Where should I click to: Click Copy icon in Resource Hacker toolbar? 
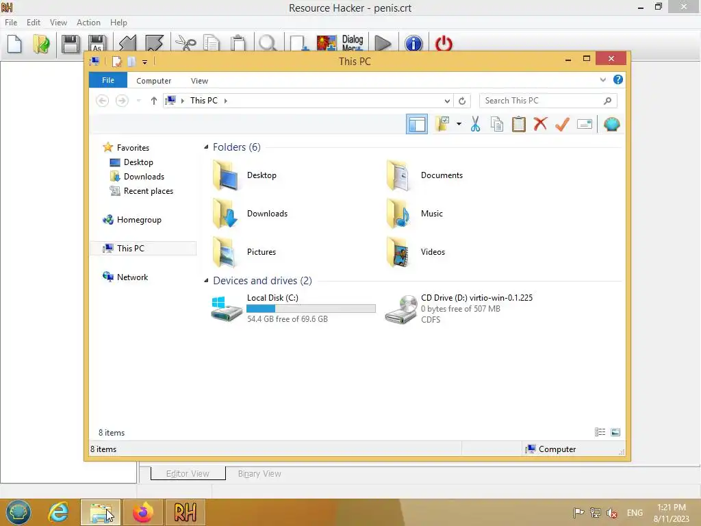click(x=212, y=44)
